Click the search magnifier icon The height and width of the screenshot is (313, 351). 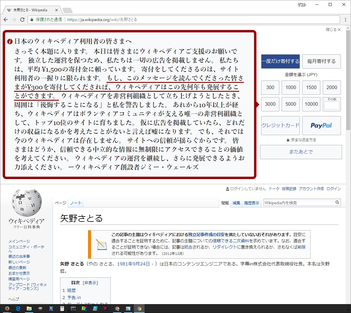click(x=337, y=203)
